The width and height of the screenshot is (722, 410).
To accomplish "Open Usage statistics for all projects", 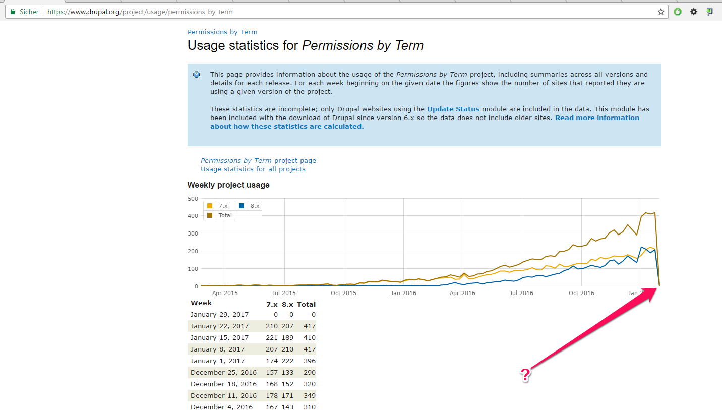I will point(253,169).
